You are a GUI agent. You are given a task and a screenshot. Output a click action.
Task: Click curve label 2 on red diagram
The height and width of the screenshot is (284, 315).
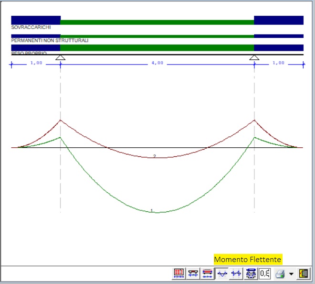pyautogui.click(x=154, y=156)
